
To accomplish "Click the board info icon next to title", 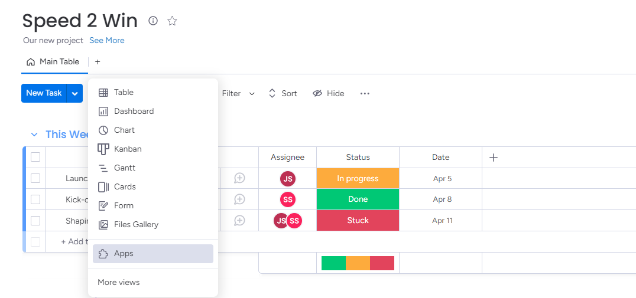I will coord(153,21).
